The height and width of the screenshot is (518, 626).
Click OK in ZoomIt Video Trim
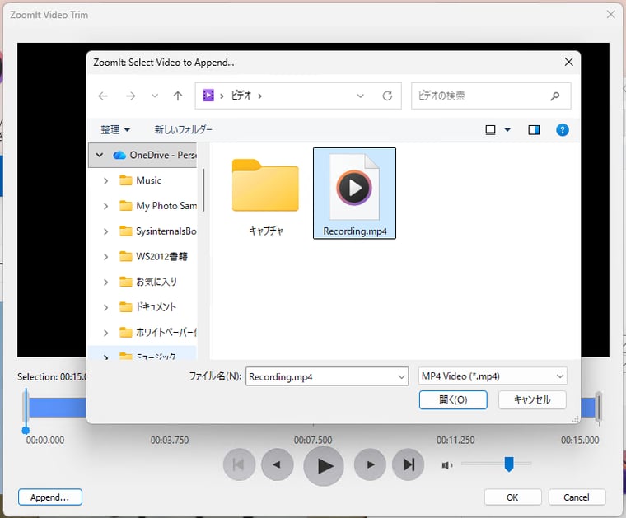pyautogui.click(x=512, y=497)
